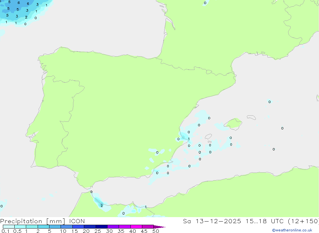
Task: Click the 25–30 mm navy legend swatch
Action: 101,227
